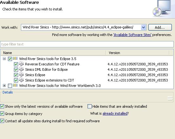This screenshot has height=139, width=175.
Task: Toggle Group items by category checkbox
Action: [2, 114]
